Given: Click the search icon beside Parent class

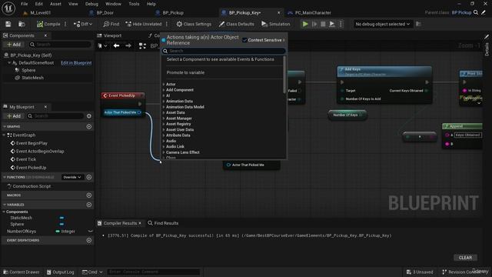Looking at the screenshot, I should [476, 12].
